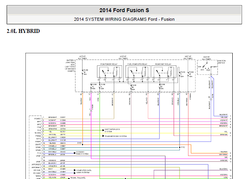Click "BRN/GRN" wire color on pin 5

tap(52, 129)
